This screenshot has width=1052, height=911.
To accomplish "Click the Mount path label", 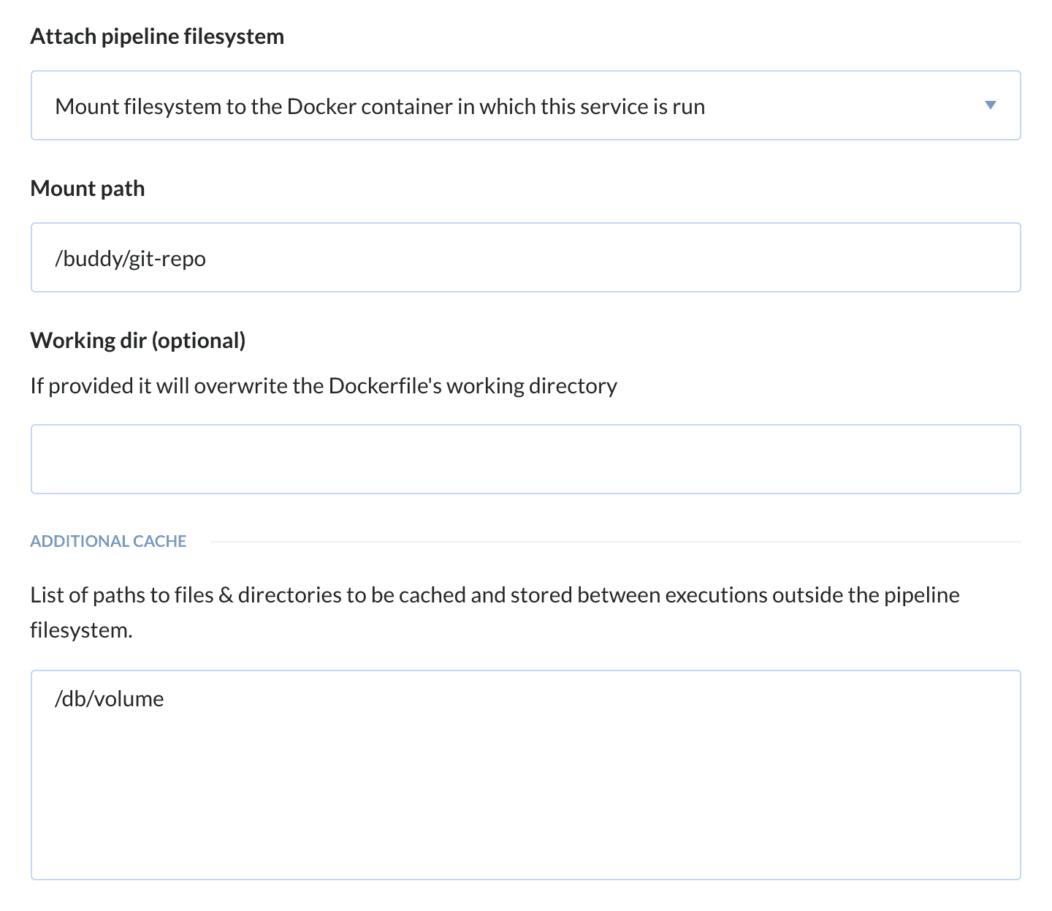I will [x=88, y=189].
